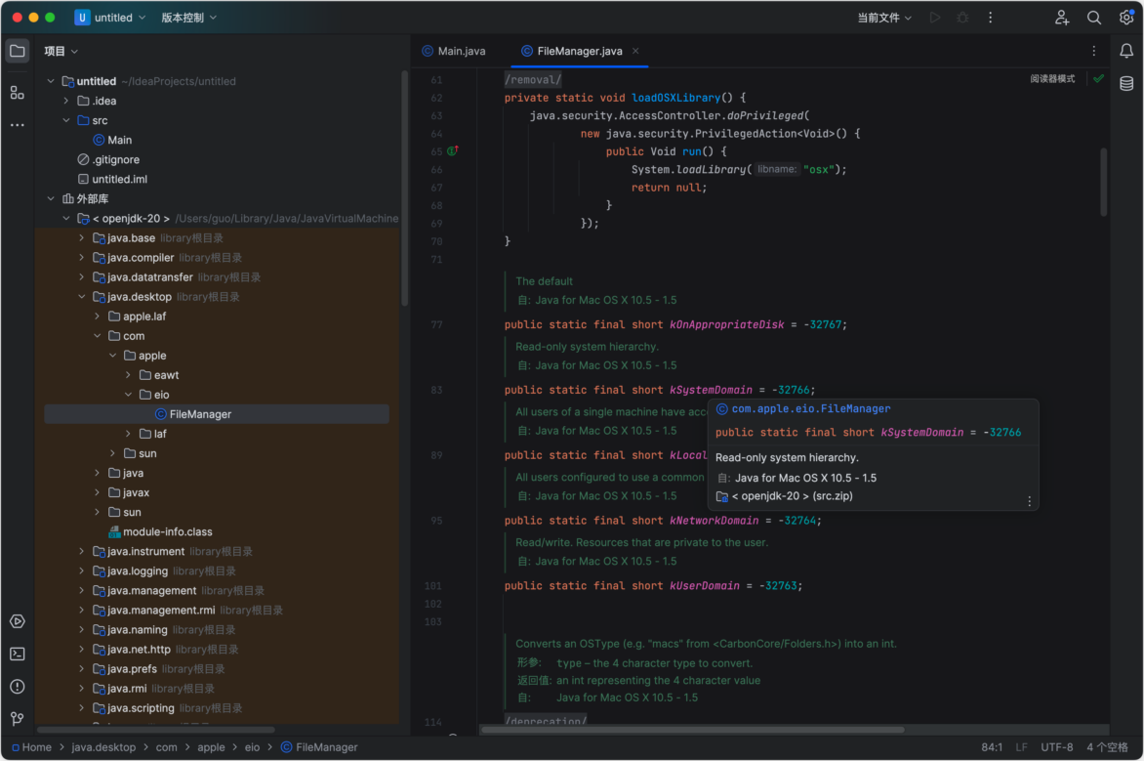
Task: Change LF line separator setting
Action: (1021, 747)
